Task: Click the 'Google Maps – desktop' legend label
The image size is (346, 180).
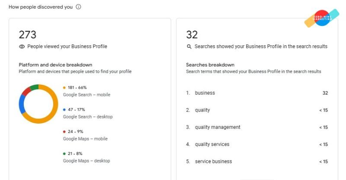Action: 86,161
